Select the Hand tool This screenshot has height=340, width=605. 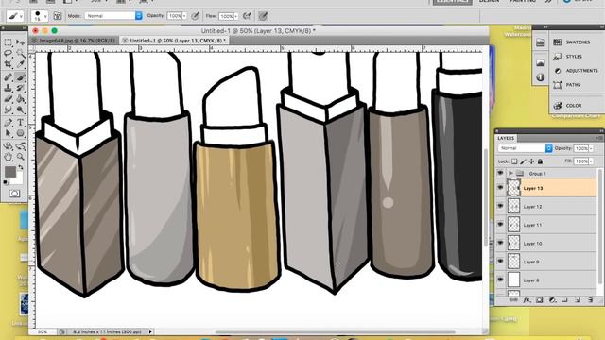pos(9,157)
